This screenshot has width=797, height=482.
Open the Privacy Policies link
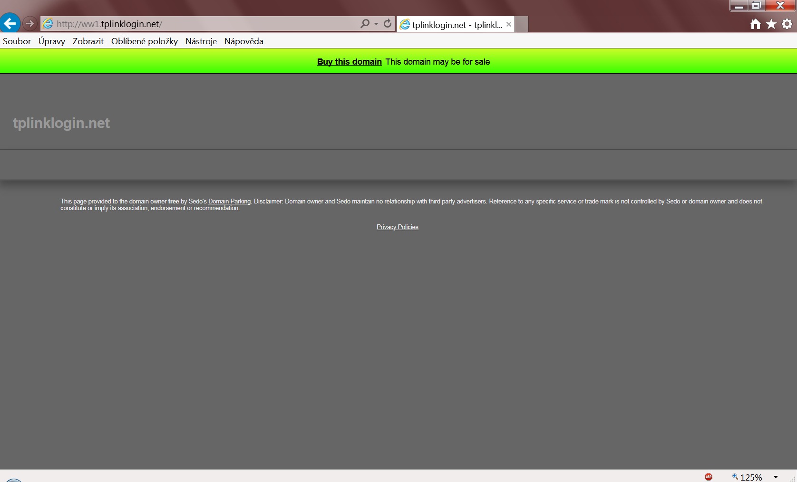click(x=398, y=227)
